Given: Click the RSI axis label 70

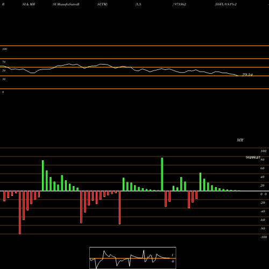Looking at the screenshot, I should pyautogui.click(x=4, y=62).
